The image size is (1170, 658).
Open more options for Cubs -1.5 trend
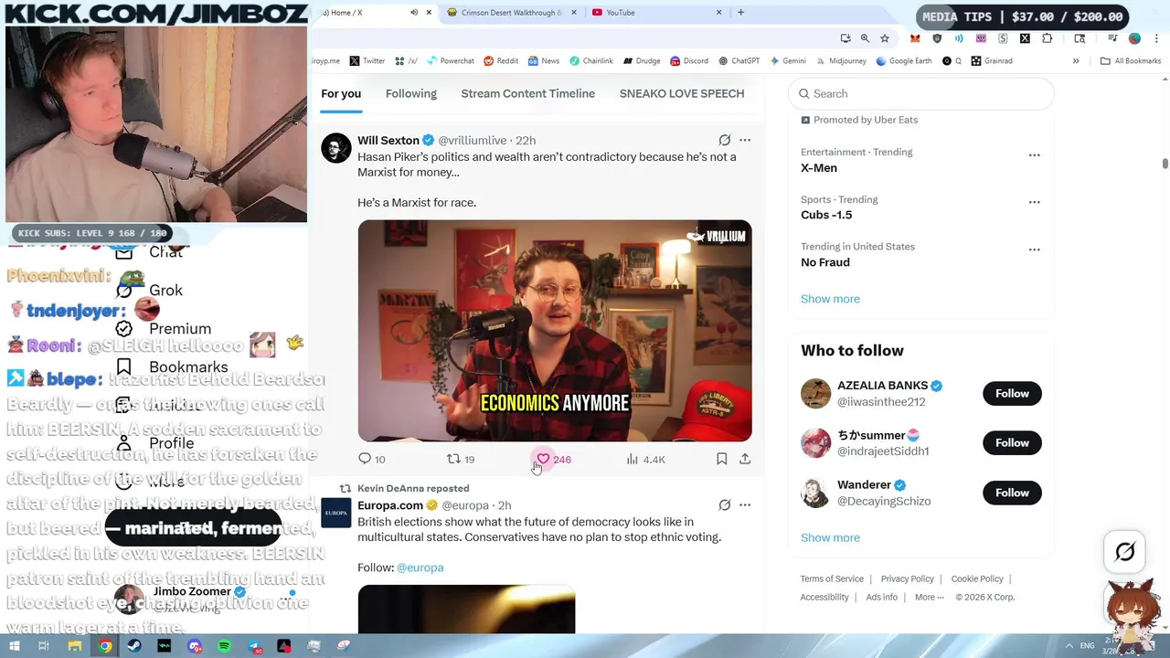[1035, 202]
